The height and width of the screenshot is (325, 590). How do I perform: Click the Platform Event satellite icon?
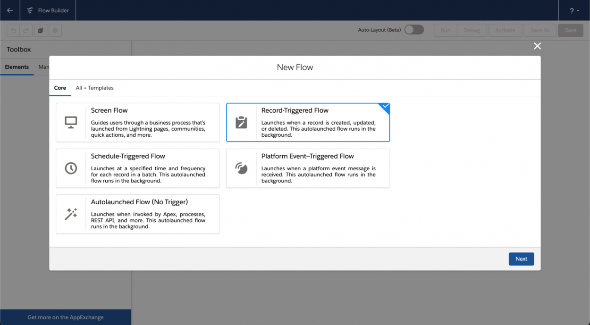[241, 168]
